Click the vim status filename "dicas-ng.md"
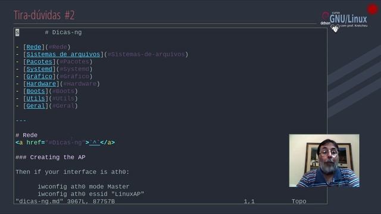The image size is (381, 214). coord(39,202)
